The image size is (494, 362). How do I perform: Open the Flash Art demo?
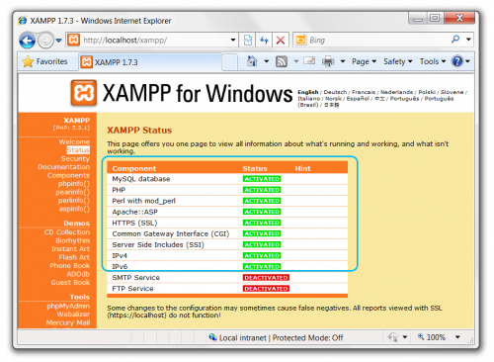point(74,257)
